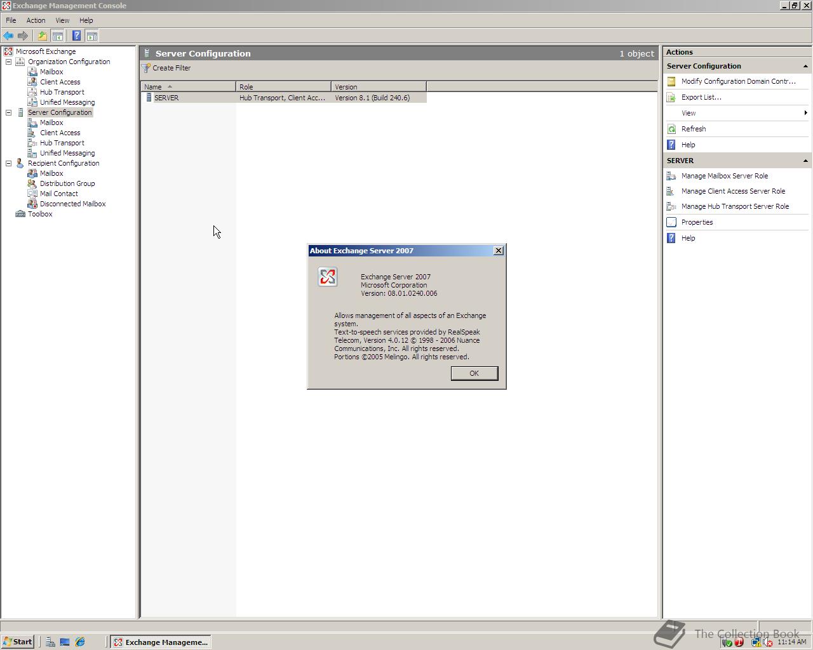Viewport: 813px width, 650px height.
Task: Select Unified Messaging under Server Configuration
Action: (67, 153)
